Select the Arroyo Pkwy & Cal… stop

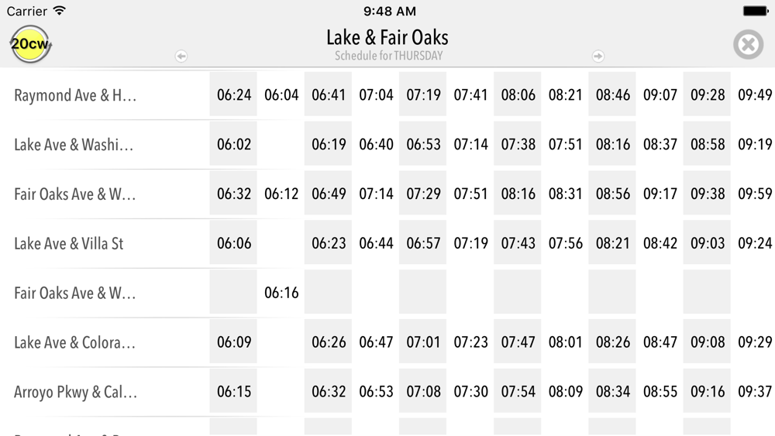coord(75,392)
